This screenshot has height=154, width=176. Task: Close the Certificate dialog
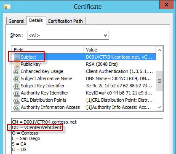(166, 5)
